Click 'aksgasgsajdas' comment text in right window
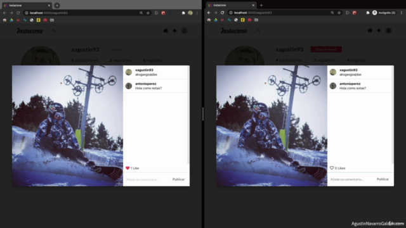Image resolution: width=406 pixels, height=228 pixels. point(350,75)
